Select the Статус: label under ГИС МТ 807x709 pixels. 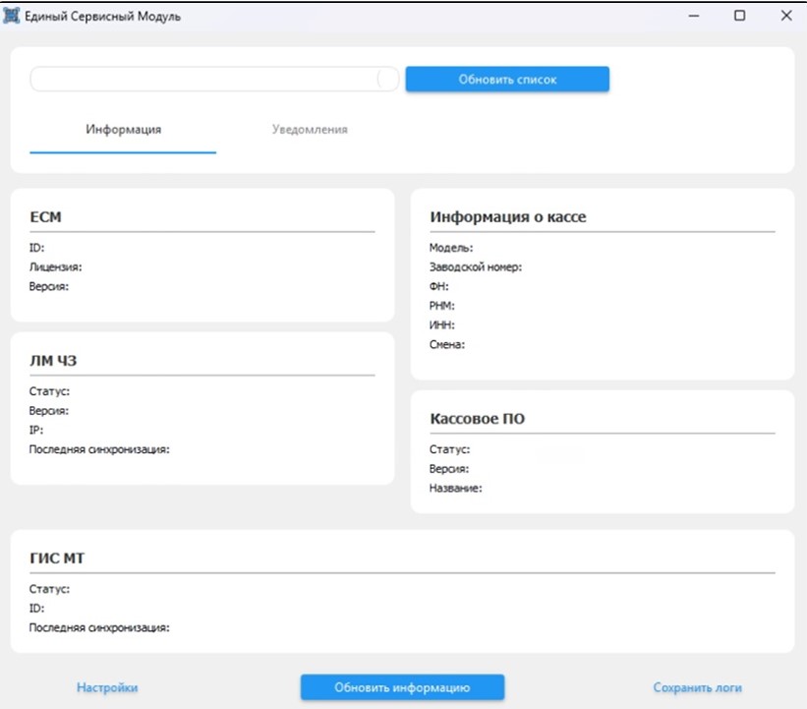pyautogui.click(x=49, y=589)
